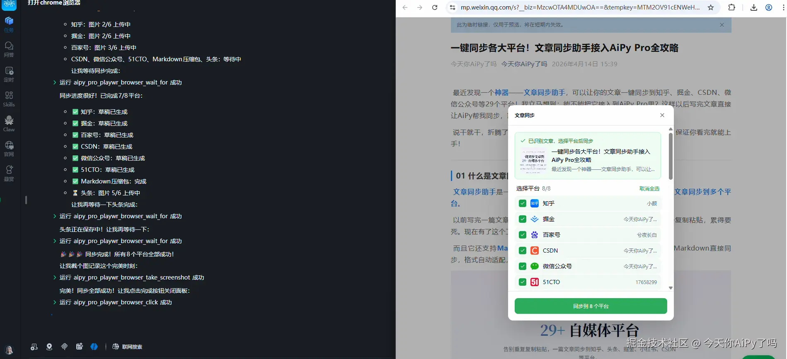Click the article title in the sync dialog
This screenshot has width=787, height=359.
tap(601, 156)
